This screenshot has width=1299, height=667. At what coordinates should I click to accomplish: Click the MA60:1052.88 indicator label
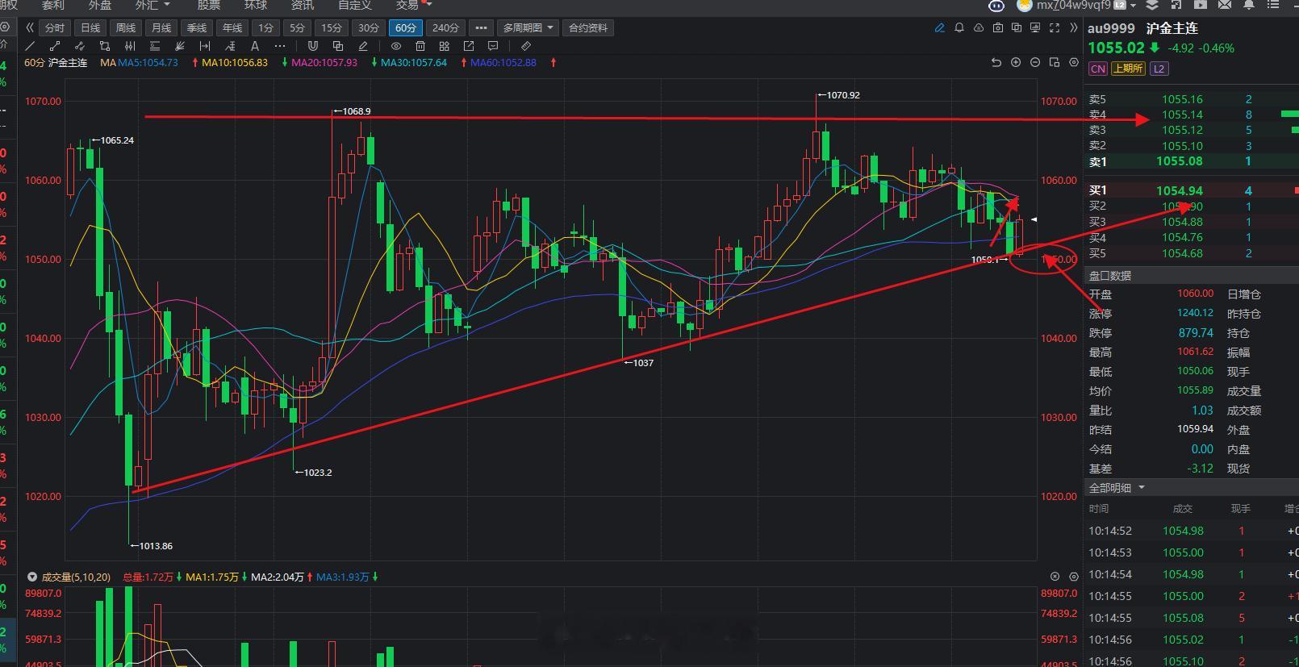(503, 62)
